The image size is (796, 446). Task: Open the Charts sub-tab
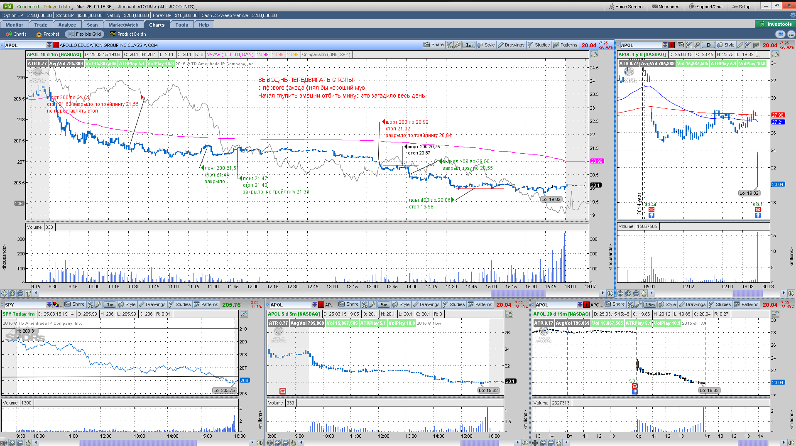click(x=16, y=34)
